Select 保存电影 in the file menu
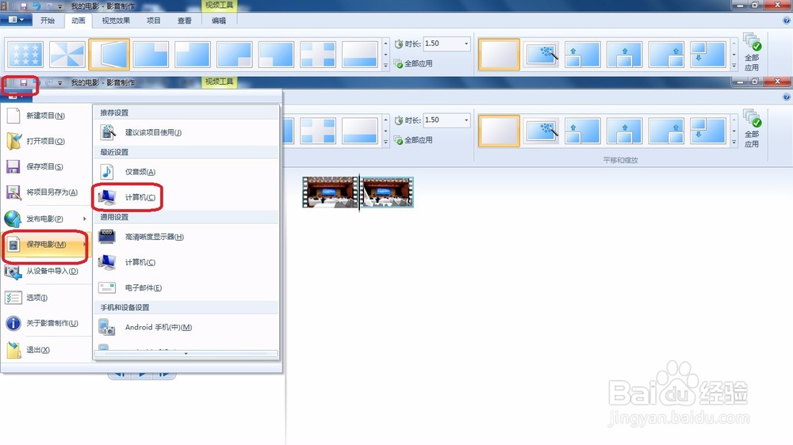This screenshot has width=793, height=445. [45, 245]
